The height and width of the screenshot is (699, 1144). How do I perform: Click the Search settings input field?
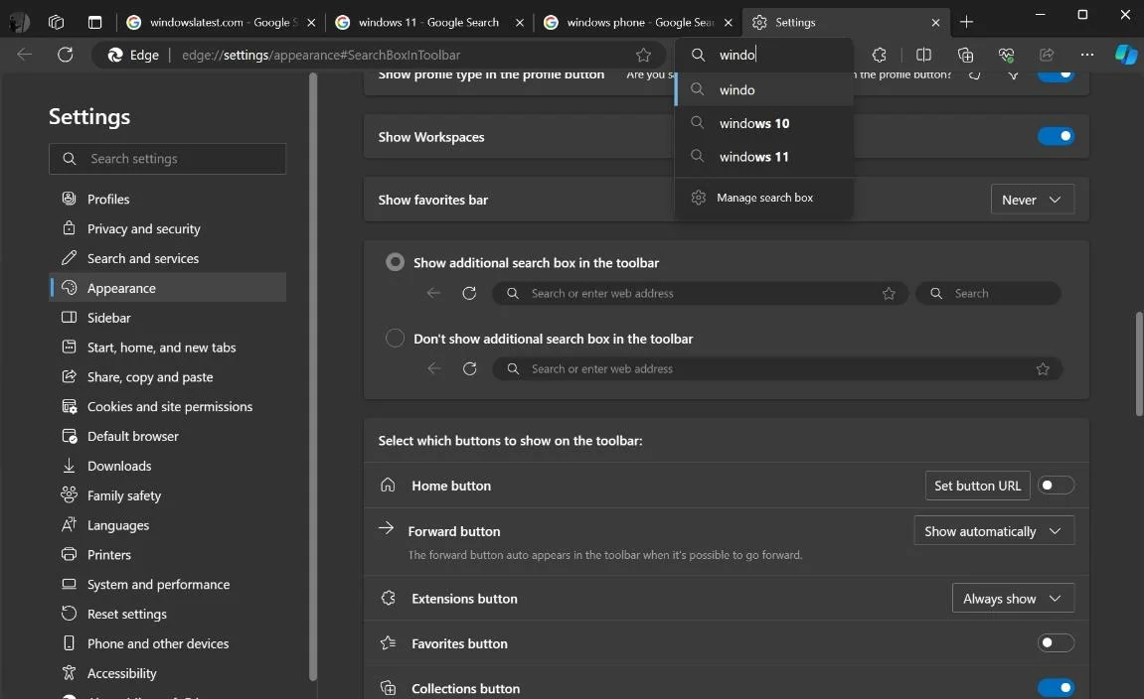pyautogui.click(x=167, y=159)
